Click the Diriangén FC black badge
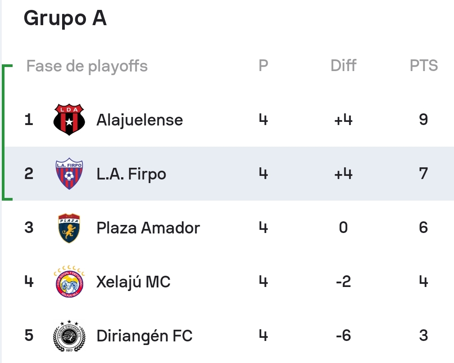The image size is (454, 363). 69,336
